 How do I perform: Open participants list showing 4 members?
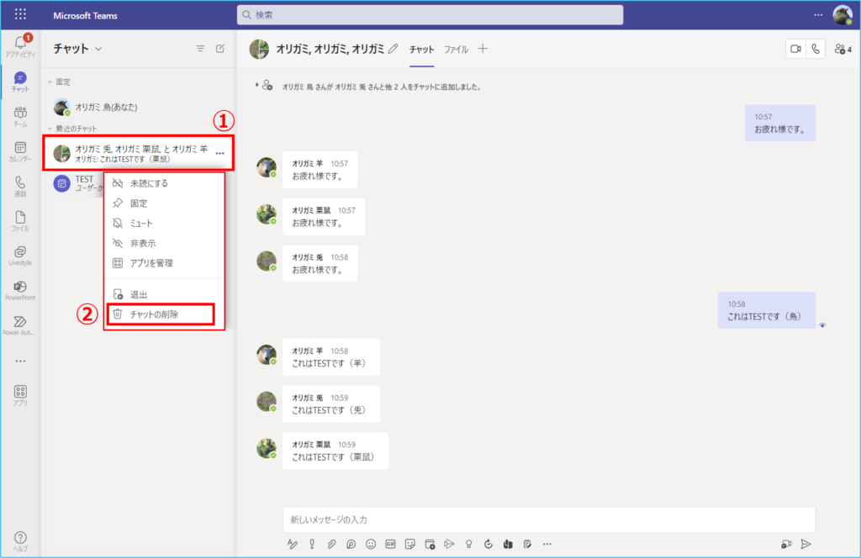(843, 50)
